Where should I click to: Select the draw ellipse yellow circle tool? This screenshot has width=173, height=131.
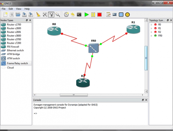(127, 15)
